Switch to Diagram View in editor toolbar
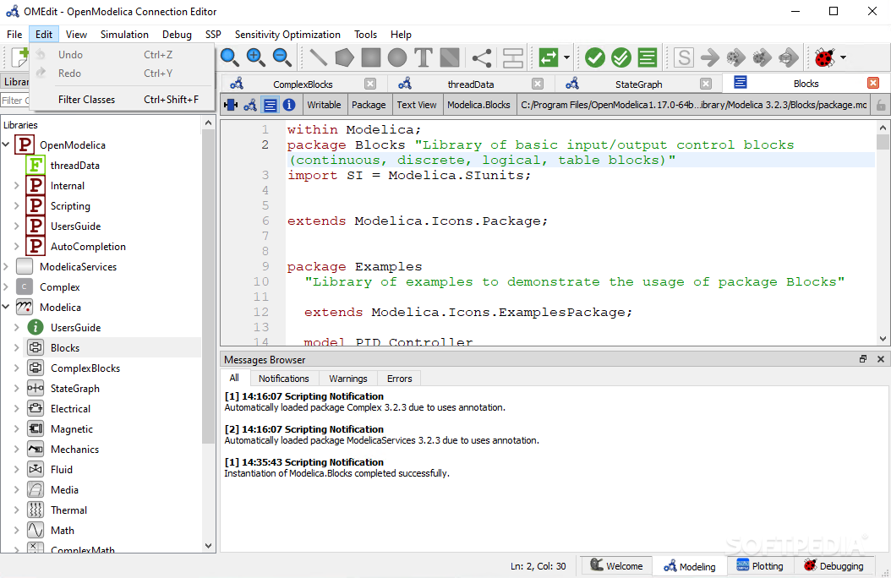This screenshot has width=891, height=578. (x=250, y=105)
